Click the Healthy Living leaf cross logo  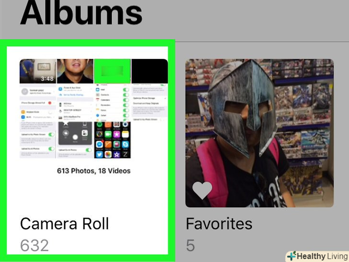[291, 256]
